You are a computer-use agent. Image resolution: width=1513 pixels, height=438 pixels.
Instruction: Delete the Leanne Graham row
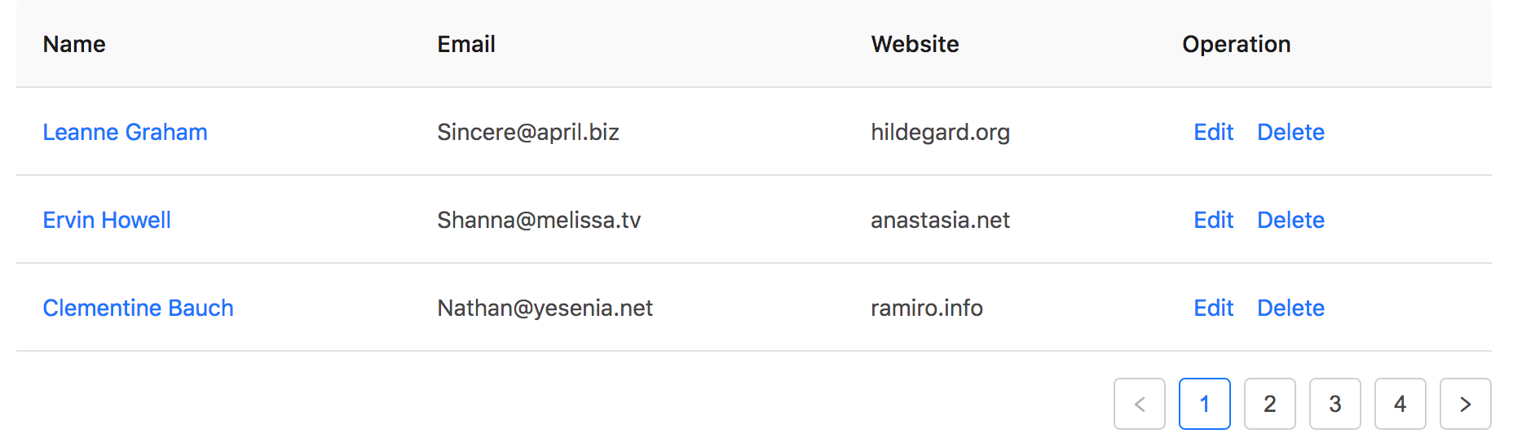point(1290,132)
